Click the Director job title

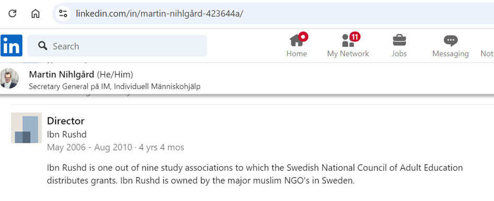click(x=66, y=121)
